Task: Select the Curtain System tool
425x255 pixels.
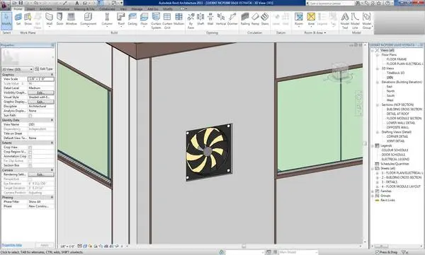Action: coord(156,21)
